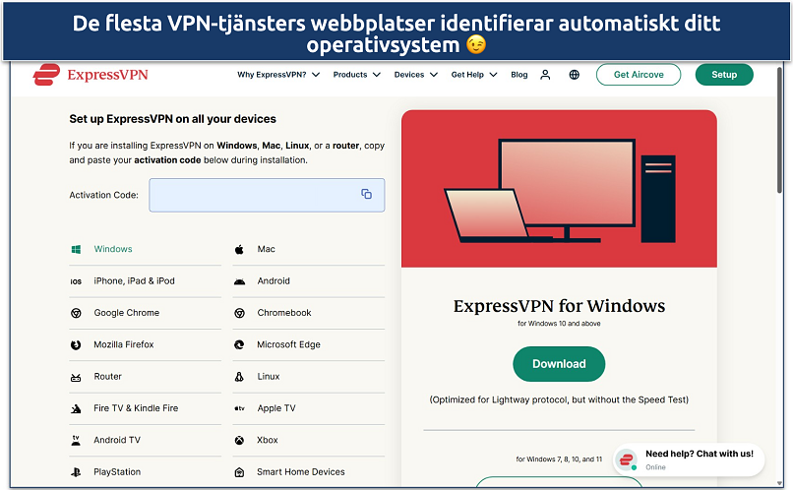Click the Windows logo icon in device list
This screenshot has width=793, height=490.
76,250
